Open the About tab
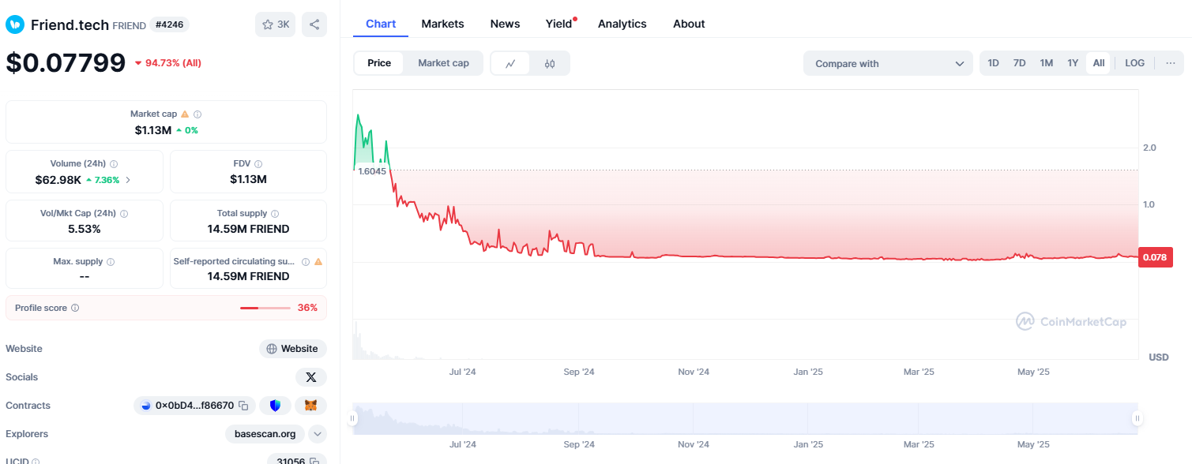This screenshot has width=1192, height=464. [689, 24]
